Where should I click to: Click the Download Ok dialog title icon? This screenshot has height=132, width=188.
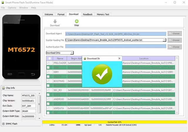point(85,59)
